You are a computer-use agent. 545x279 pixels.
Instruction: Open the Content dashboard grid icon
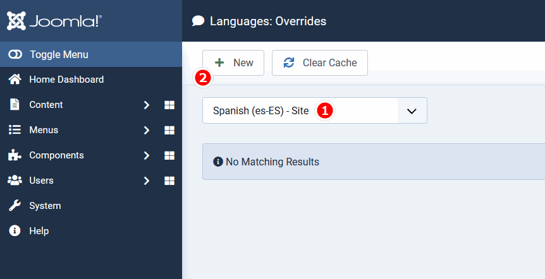tap(169, 105)
